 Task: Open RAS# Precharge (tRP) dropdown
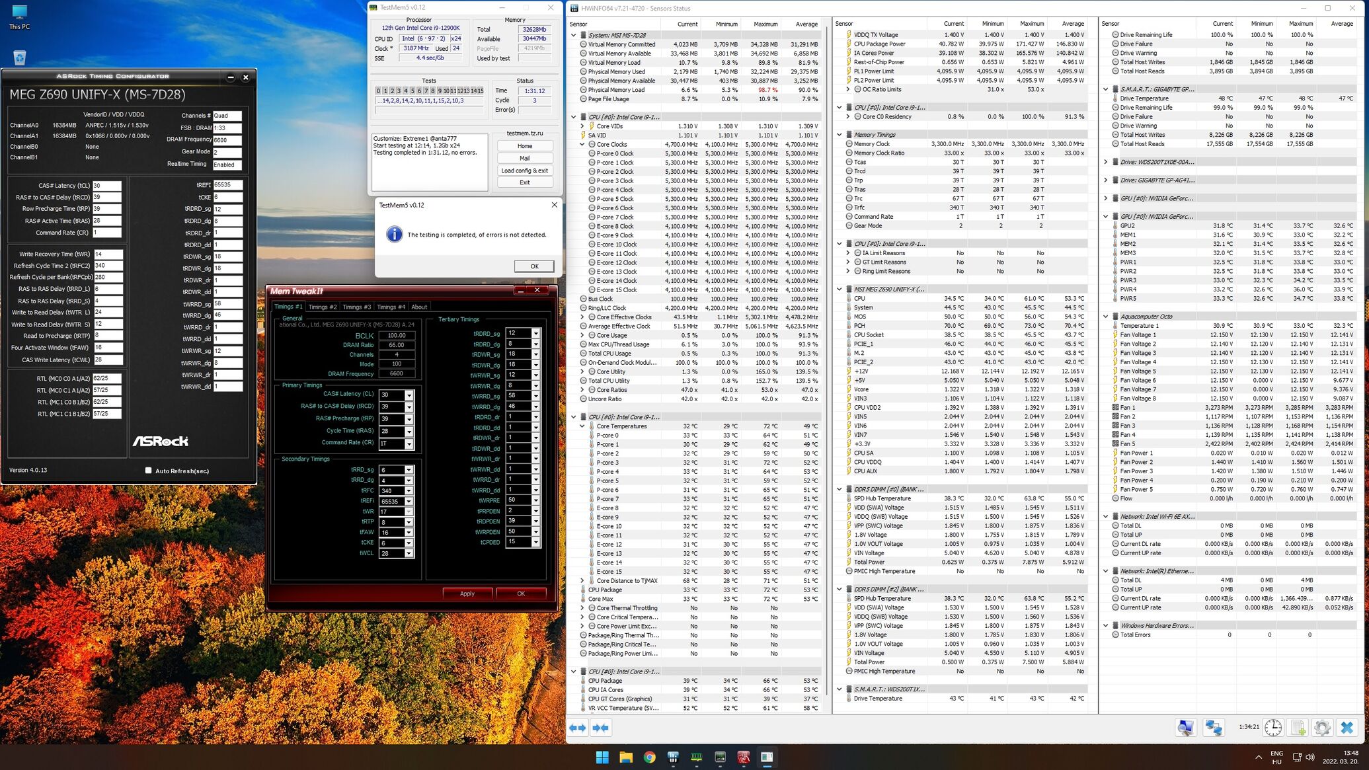[409, 419]
